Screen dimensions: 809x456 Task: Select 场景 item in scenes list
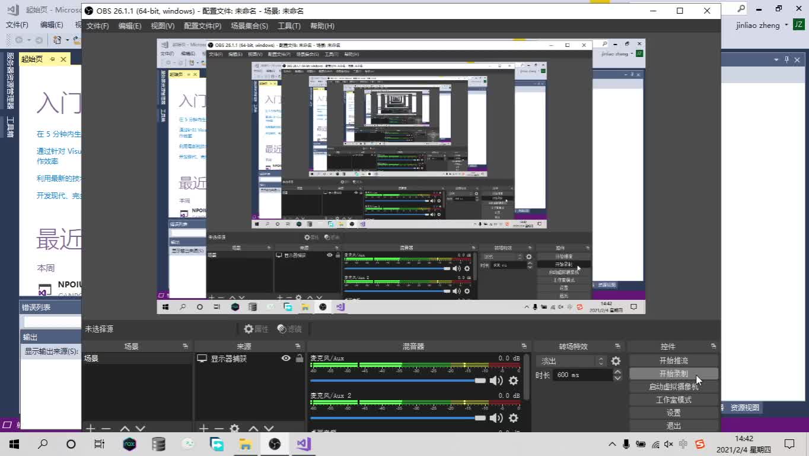(x=137, y=359)
